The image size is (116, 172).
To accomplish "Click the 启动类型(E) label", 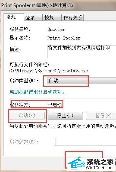I will [24, 81].
